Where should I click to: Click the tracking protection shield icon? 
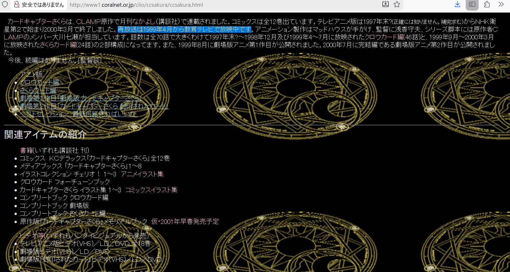coord(5,5)
